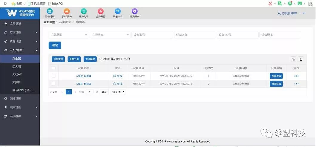316x147 pixels.
Task: Open the 手机收藏夹 phone bookmarks
Action: tap(37, 4)
